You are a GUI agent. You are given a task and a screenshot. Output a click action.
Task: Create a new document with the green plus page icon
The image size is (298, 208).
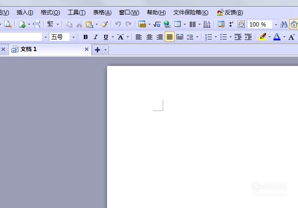(x=22, y=25)
